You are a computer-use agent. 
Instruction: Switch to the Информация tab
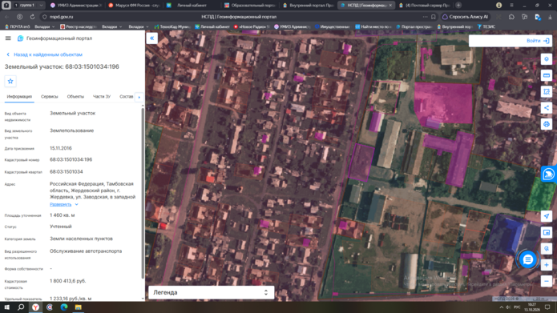pos(19,97)
